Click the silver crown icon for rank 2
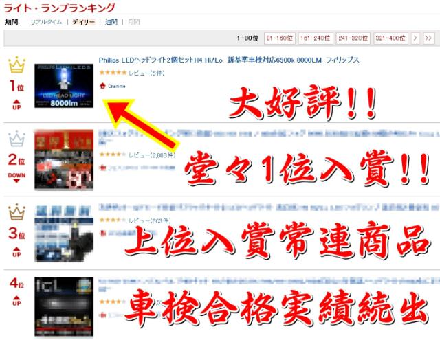This screenshot has width=440, height=340. (x=15, y=139)
